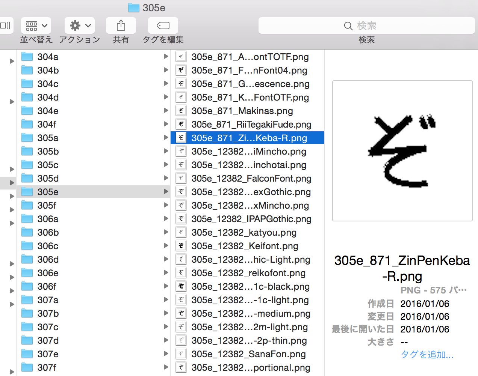Viewport: 478px width, 376px height.
Task: Select the 305e_12382_FalconFont.png file icon
Action: [181, 178]
